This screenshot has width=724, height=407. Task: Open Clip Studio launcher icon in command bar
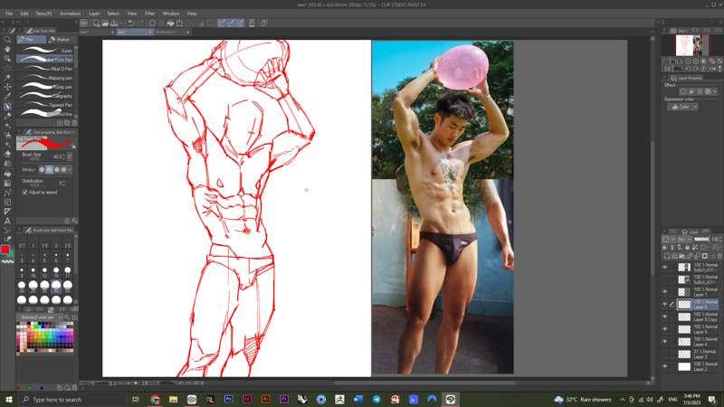pos(84,24)
